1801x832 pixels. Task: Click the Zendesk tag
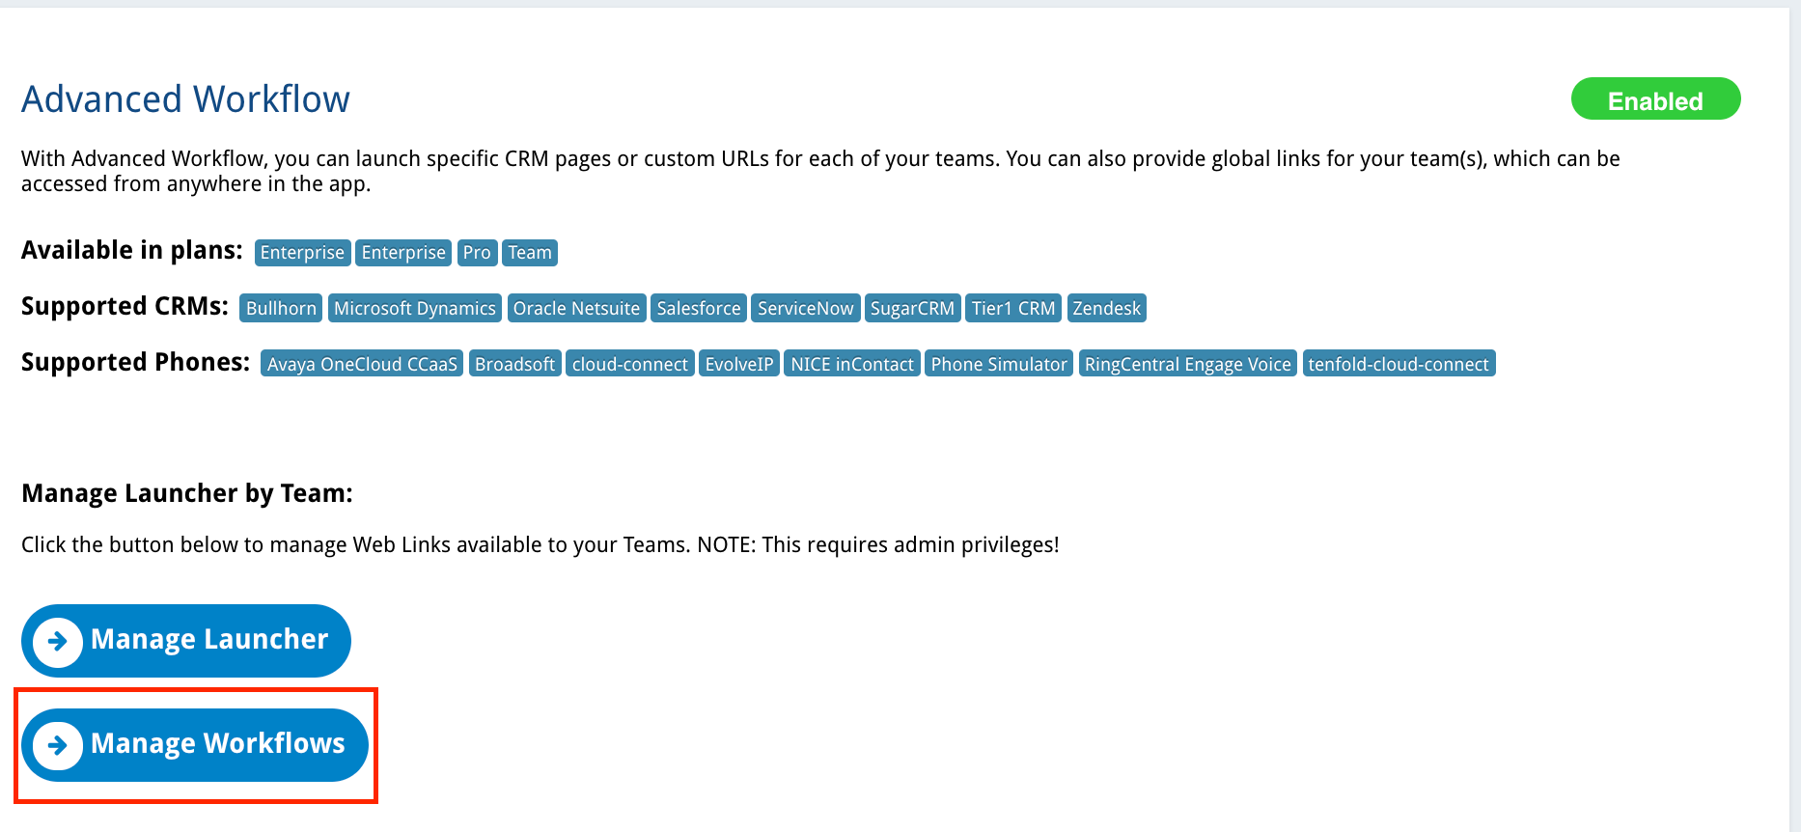click(x=1107, y=309)
